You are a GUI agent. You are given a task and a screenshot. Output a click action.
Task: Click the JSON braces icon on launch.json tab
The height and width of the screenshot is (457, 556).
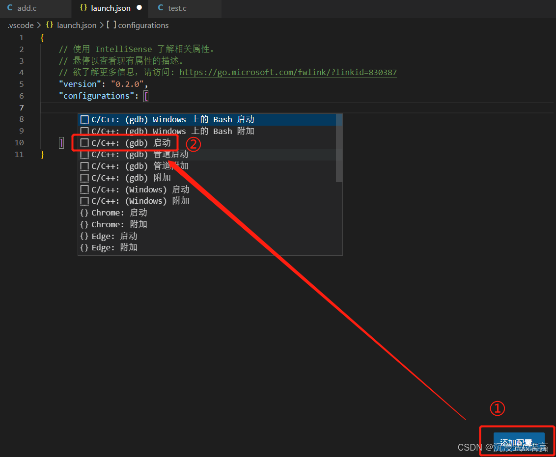click(x=83, y=8)
